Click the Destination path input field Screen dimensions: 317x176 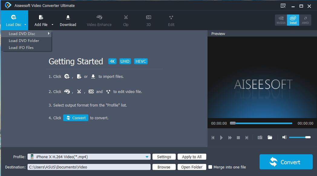(89, 167)
